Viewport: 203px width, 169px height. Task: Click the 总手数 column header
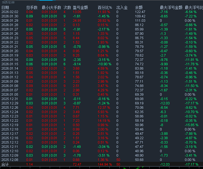click(x=32, y=7)
